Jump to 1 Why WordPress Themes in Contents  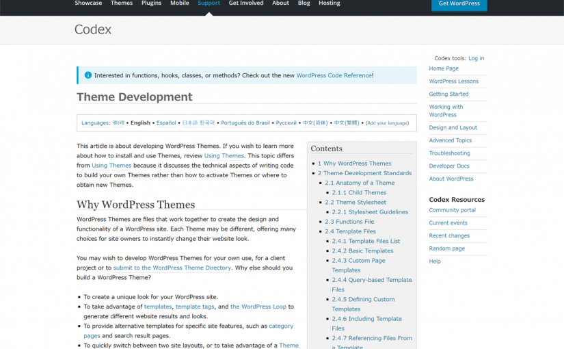click(x=354, y=164)
